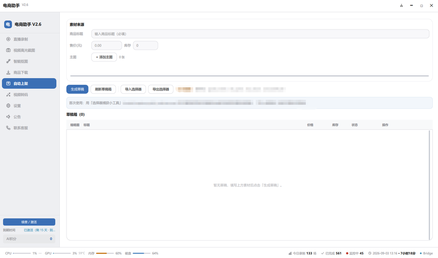438x258 pixels.
Task: Click the 操作 column header
Action: pyautogui.click(x=385, y=125)
